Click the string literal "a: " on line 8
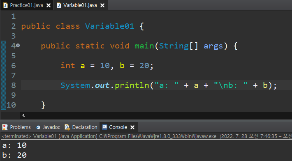The height and width of the screenshot is (161, 292). [x=167, y=85]
